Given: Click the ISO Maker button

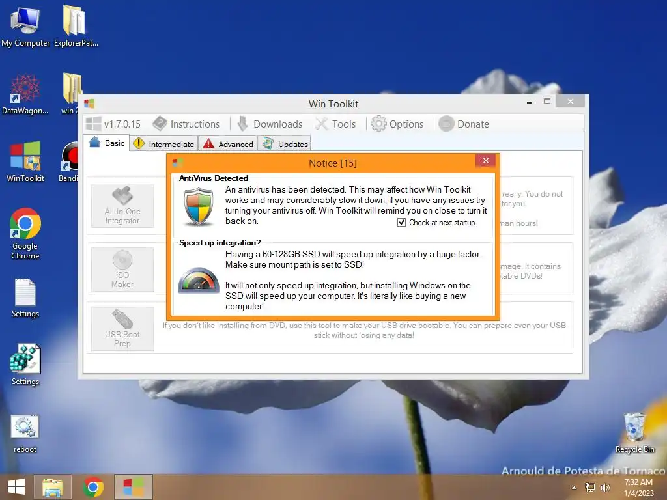Looking at the screenshot, I should [122, 269].
